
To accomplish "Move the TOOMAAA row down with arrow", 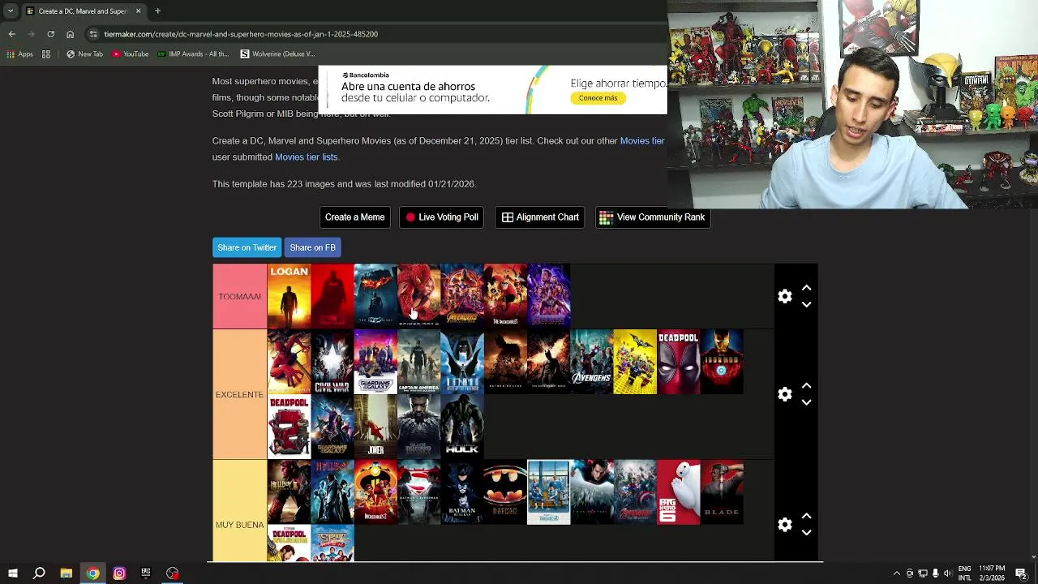I will click(806, 305).
